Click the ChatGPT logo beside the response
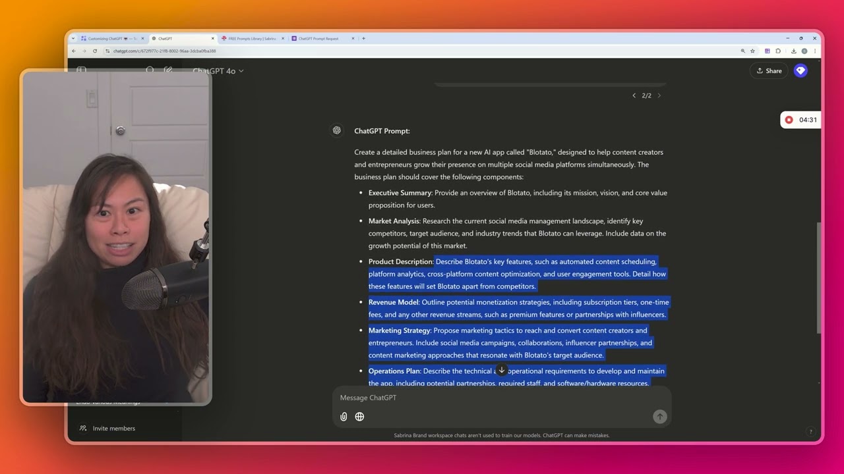This screenshot has height=474, width=844. tap(337, 130)
